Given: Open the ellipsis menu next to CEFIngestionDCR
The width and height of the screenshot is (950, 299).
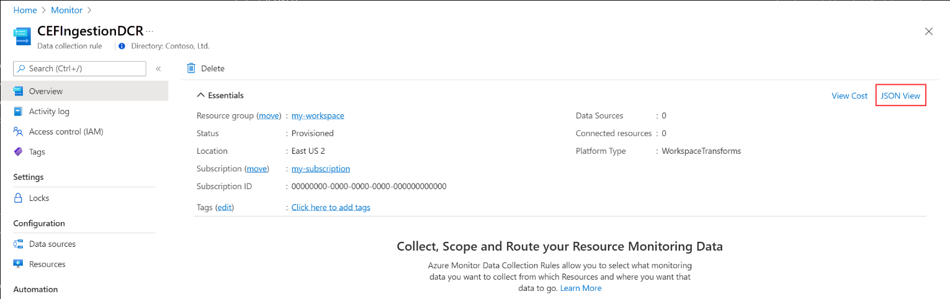Looking at the screenshot, I should [x=150, y=30].
